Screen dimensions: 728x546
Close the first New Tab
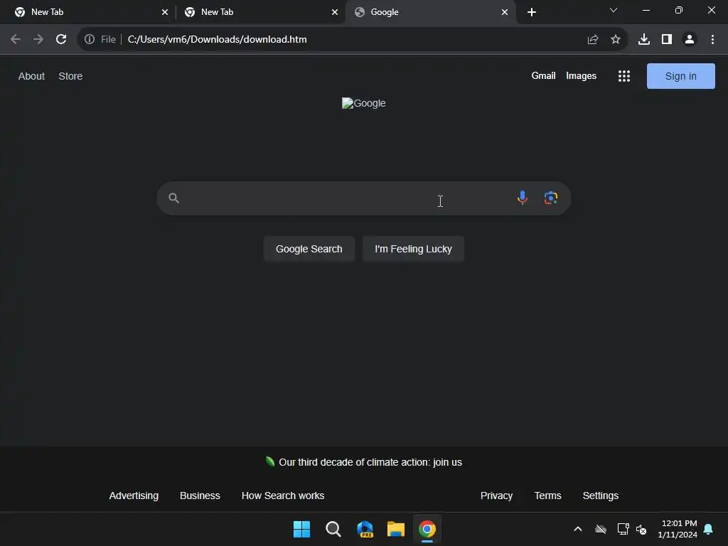(x=165, y=12)
